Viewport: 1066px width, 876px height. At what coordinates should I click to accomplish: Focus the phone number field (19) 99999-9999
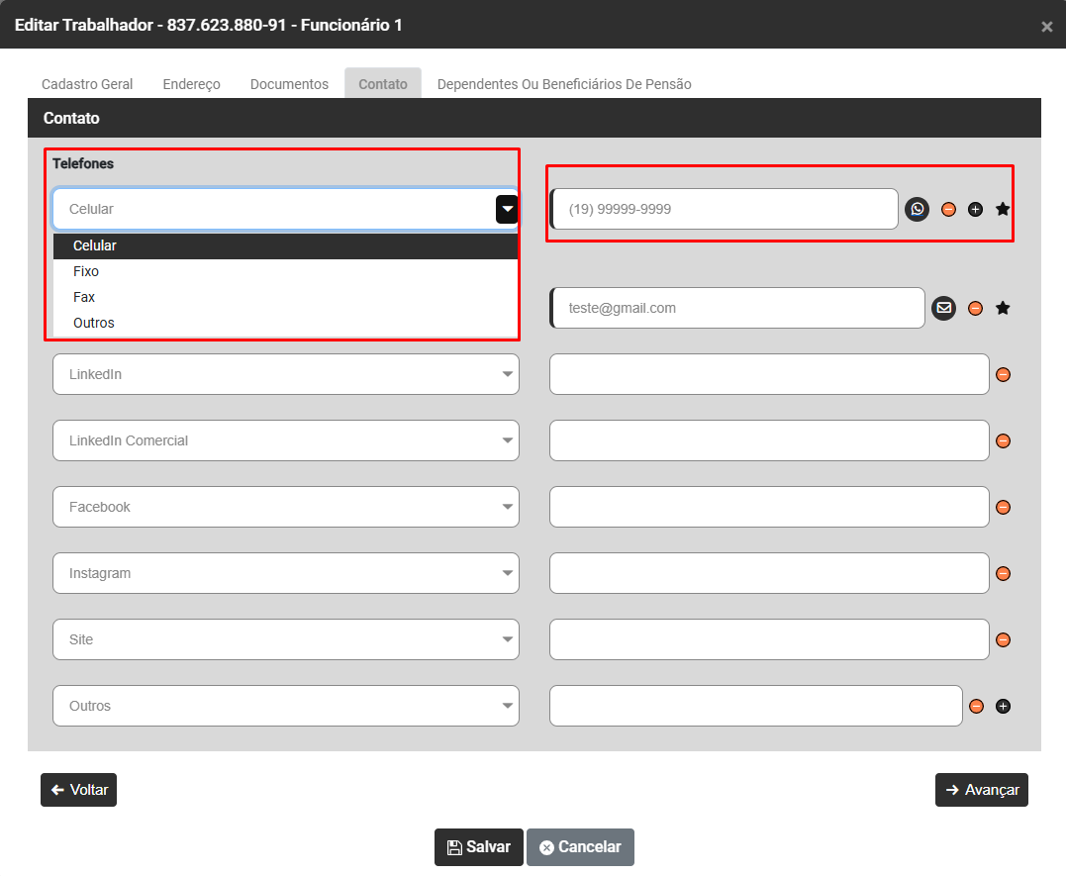coord(725,209)
